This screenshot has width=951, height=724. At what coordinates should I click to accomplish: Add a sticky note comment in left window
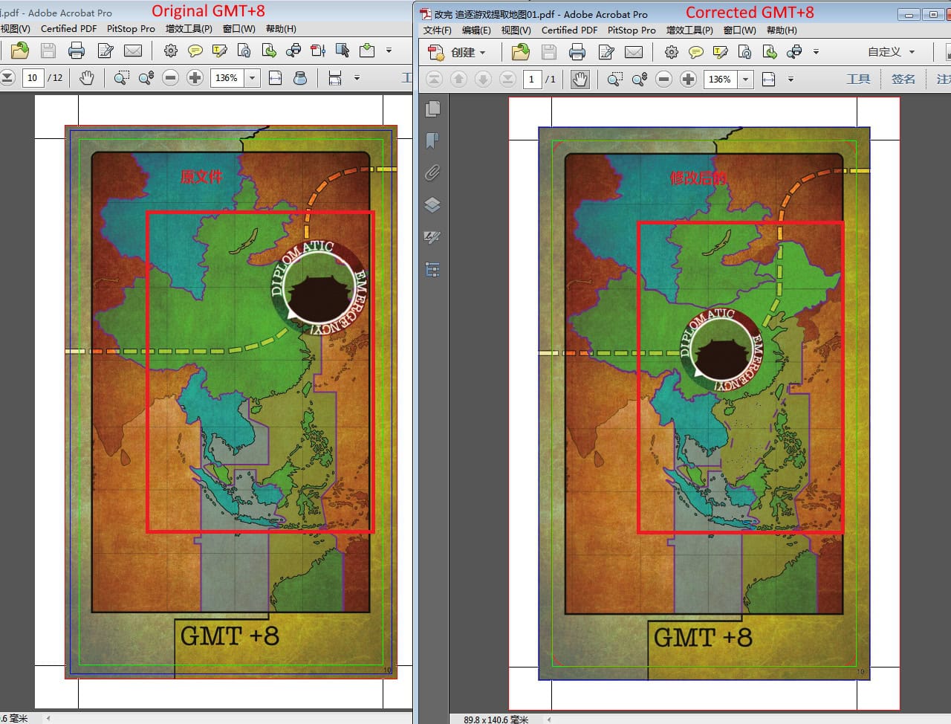coord(195,51)
